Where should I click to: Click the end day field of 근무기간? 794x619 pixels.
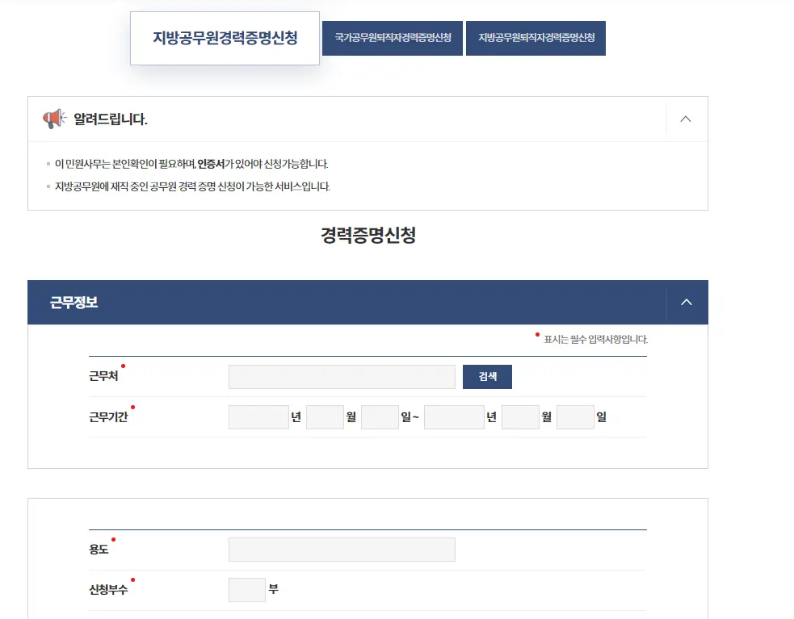pos(575,416)
